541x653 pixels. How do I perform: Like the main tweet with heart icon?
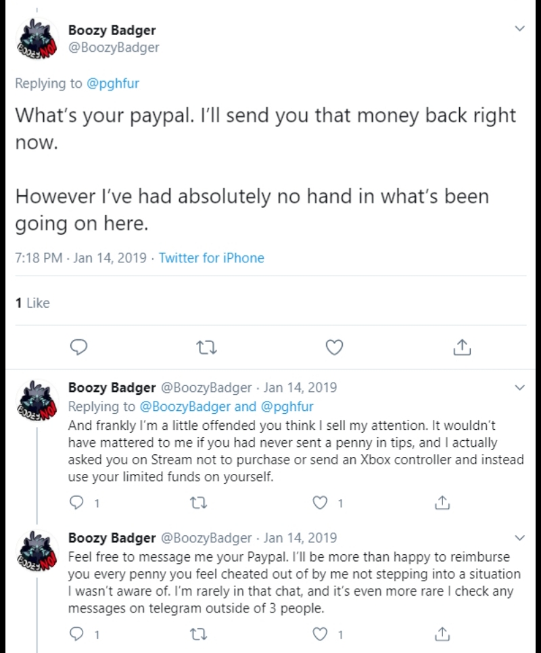[334, 347]
